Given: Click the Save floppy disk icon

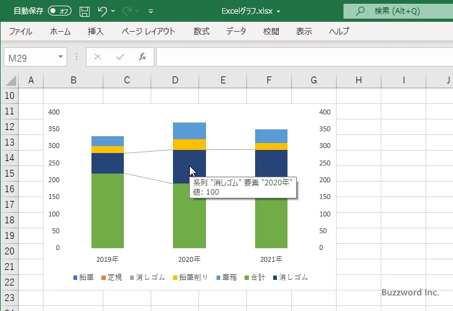Looking at the screenshot, I should 85,11.
